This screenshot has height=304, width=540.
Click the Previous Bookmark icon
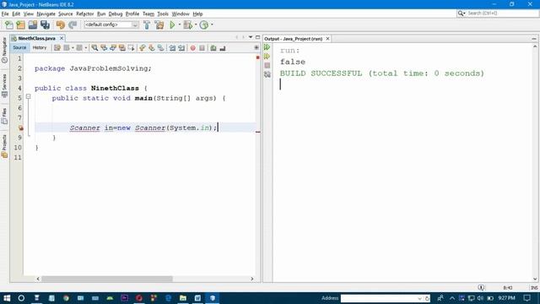click(143, 48)
